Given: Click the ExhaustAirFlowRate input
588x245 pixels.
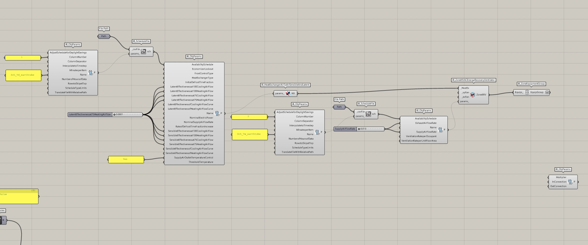Looking at the screenshot, I should pos(426,123).
